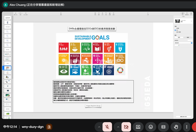This screenshot has height=132, width=196.
Task: Click the Present screen button
Action: 138,127
